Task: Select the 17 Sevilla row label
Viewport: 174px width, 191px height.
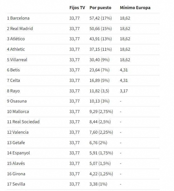Action: [x=16, y=184]
